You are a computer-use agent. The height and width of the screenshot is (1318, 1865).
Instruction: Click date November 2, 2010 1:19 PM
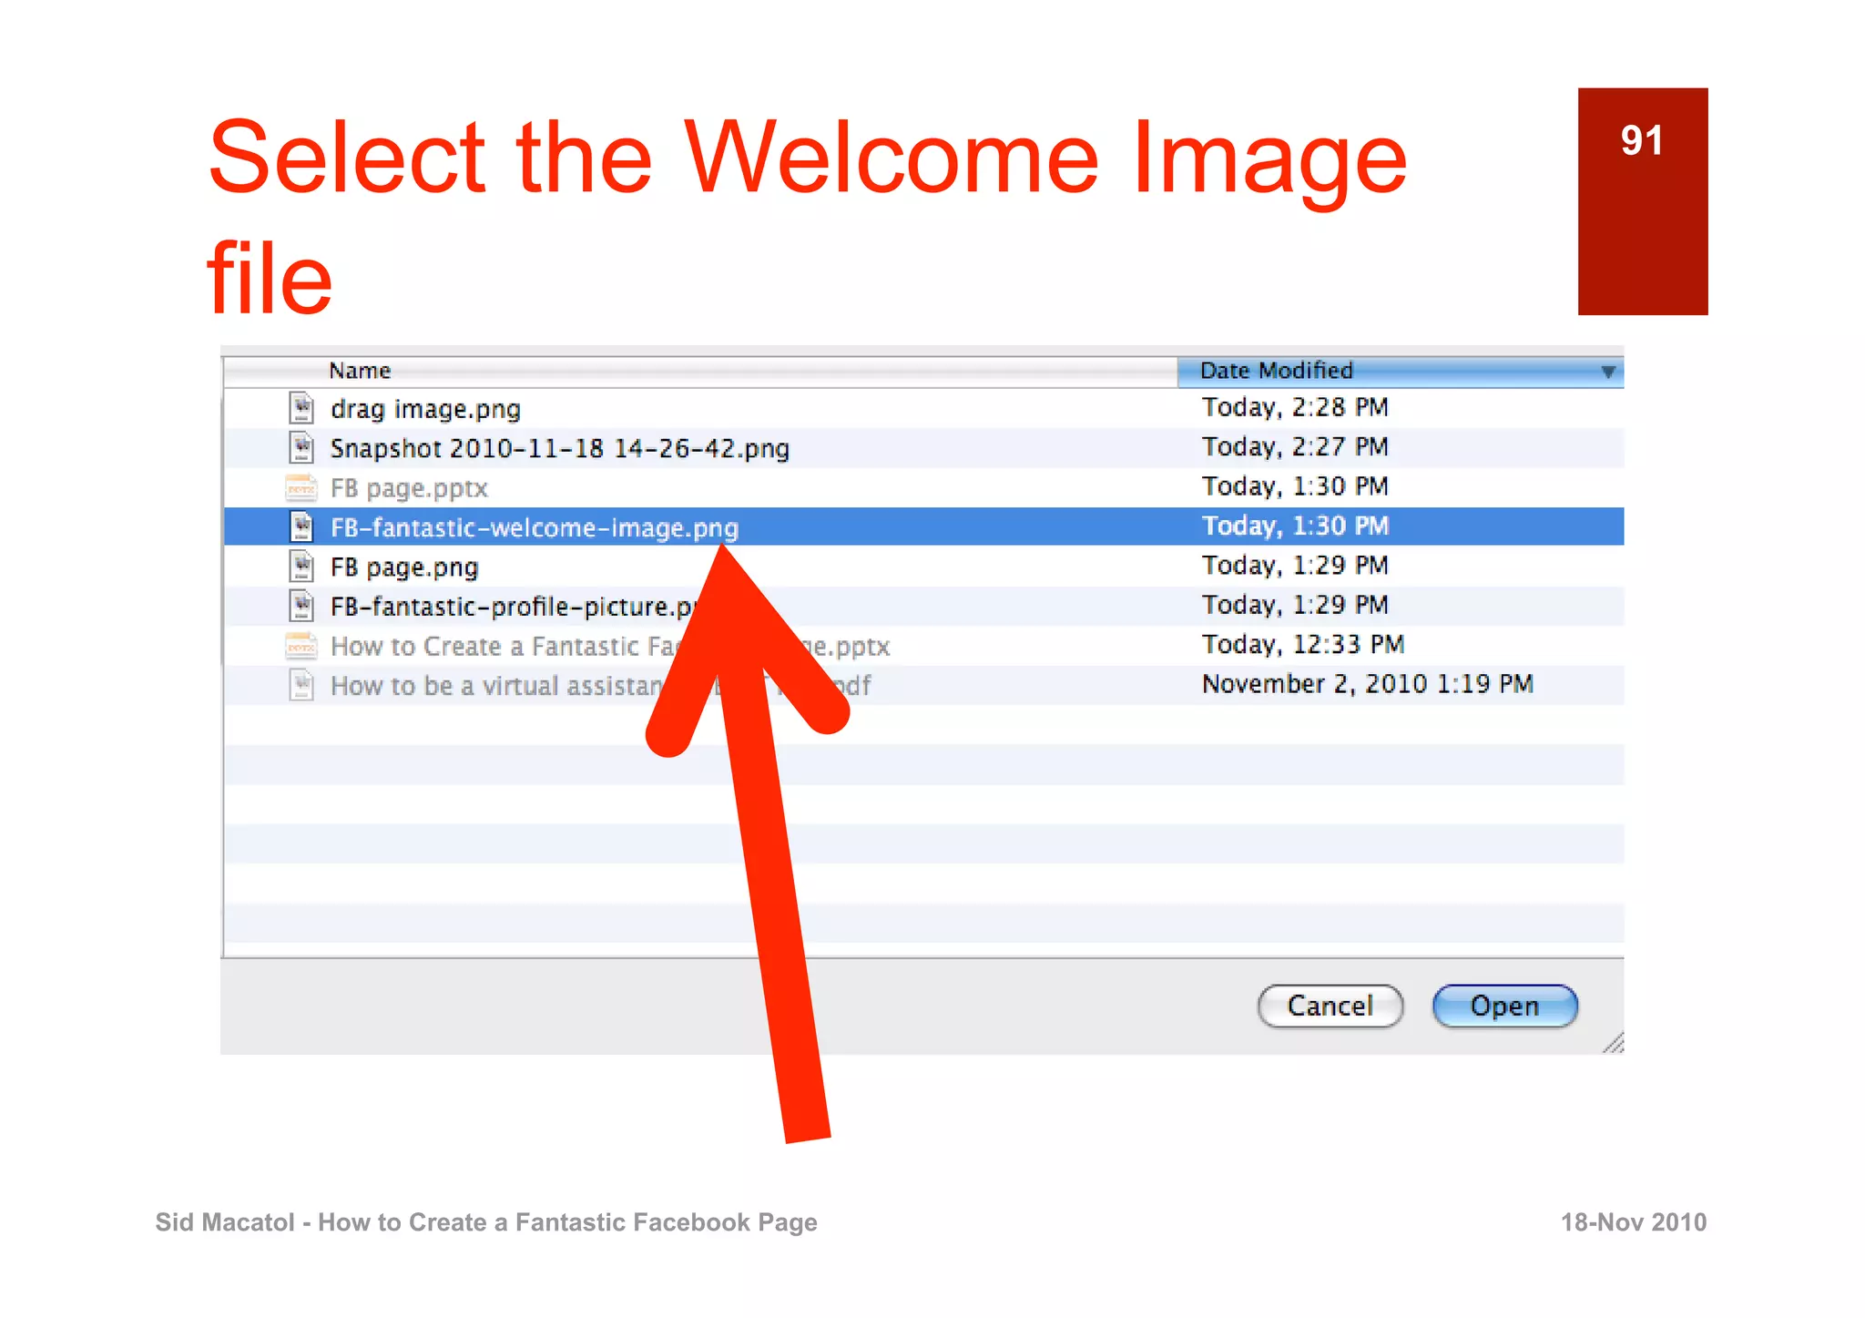1368,684
